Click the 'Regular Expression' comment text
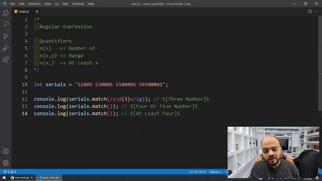The width and height of the screenshot is (322, 181). [66, 27]
